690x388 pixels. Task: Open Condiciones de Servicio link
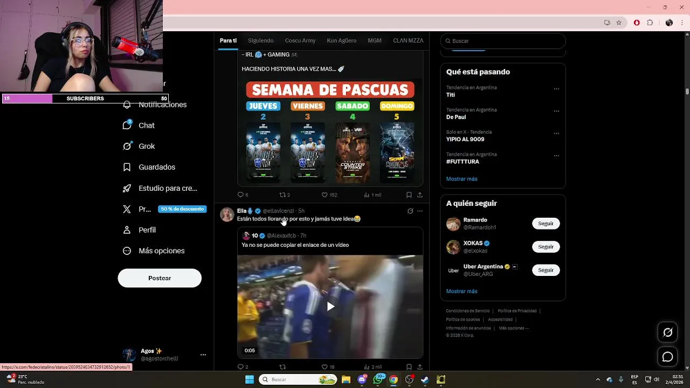click(468, 311)
